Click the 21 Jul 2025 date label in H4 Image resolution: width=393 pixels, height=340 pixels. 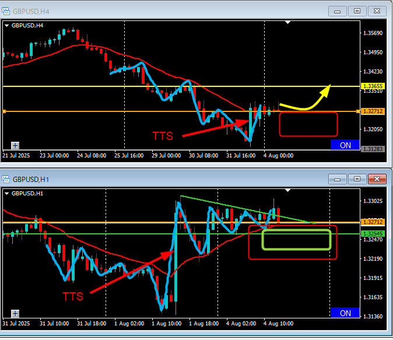pos(16,156)
